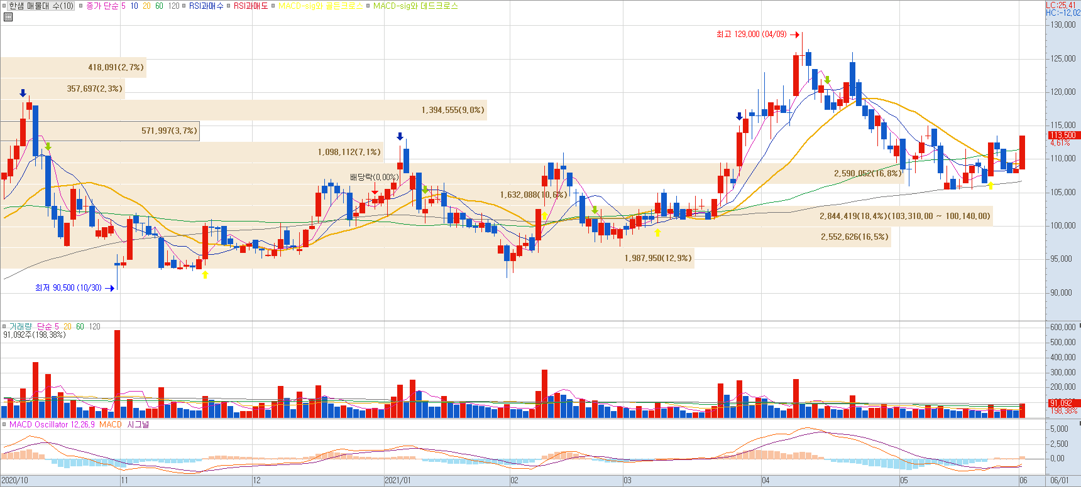1081x487 pixels.
Task: Select the volume 60-day average label
Action: coord(80,326)
